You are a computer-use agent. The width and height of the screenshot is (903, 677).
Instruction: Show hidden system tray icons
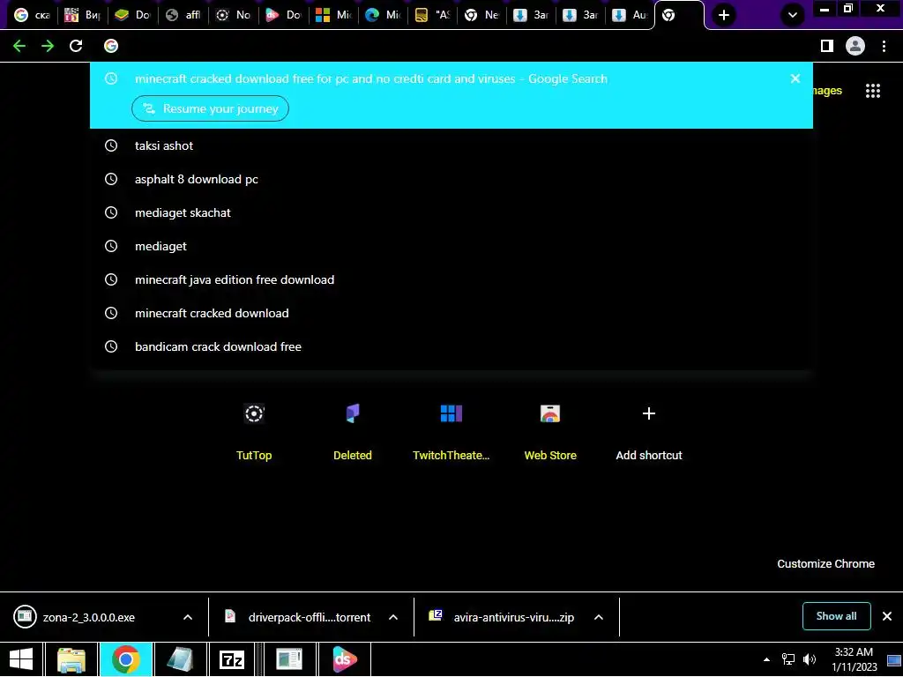click(x=766, y=659)
